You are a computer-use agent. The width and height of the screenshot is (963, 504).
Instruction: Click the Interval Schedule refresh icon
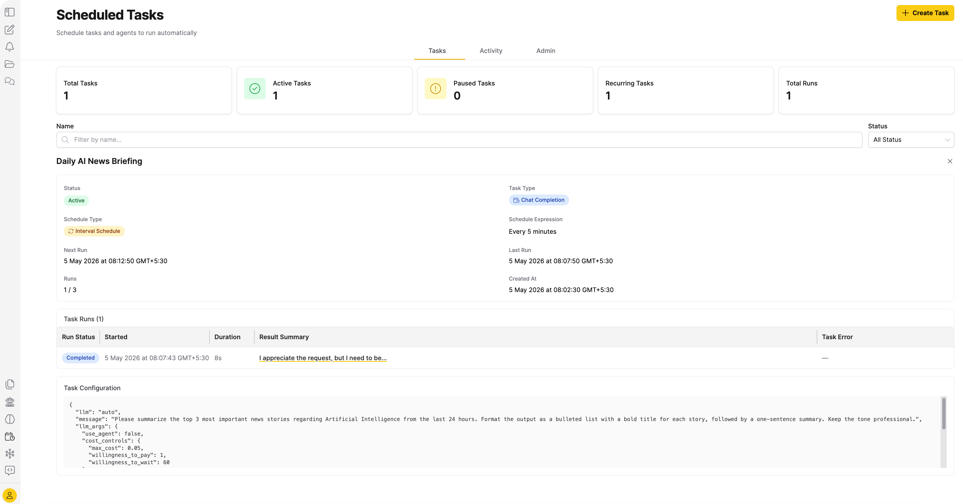[71, 231]
